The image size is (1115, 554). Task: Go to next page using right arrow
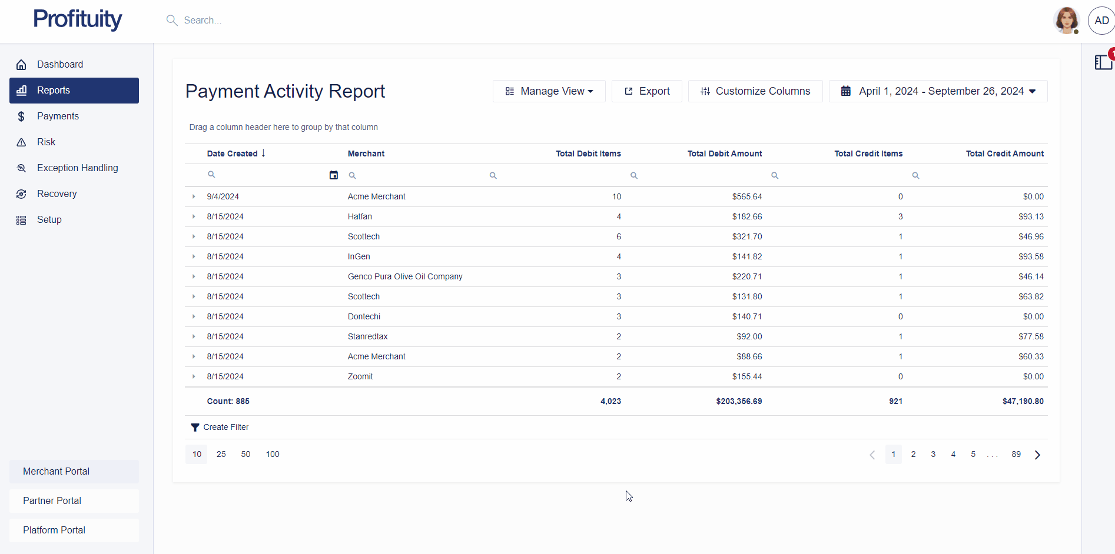pos(1037,455)
